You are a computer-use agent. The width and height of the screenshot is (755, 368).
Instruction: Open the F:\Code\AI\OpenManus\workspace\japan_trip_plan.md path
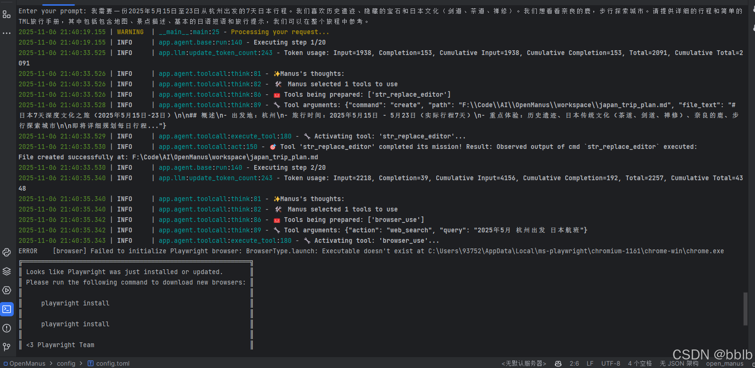[225, 157]
